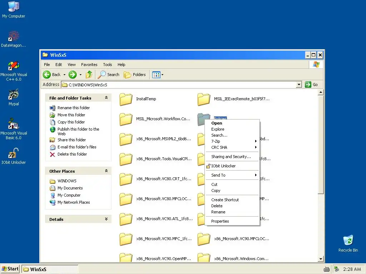This screenshot has width=366, height=274.
Task: Select the MSIL_IEExecRemote folder
Action: point(233,99)
